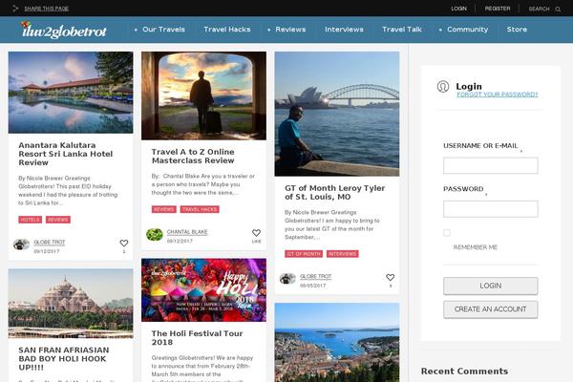Click the Share This Page link
573x382 pixels.
pos(47,9)
